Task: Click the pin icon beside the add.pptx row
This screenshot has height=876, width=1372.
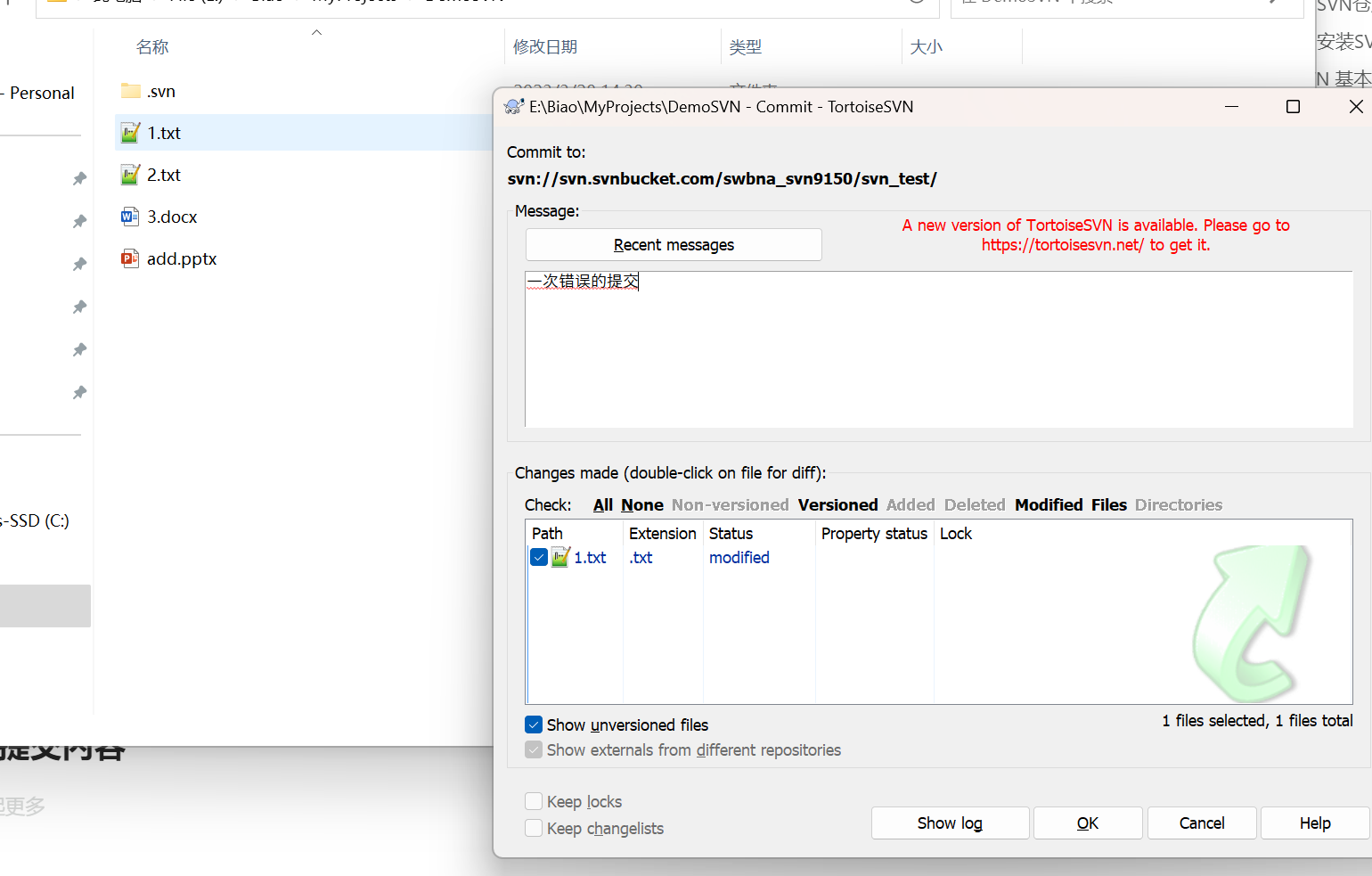Action: point(79,264)
